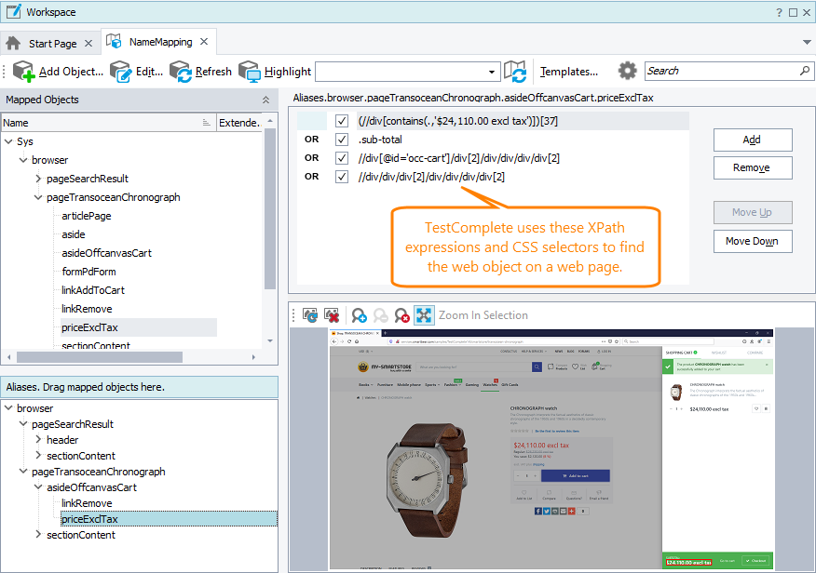Click the Move Down button
This screenshot has height=573, width=816.
click(753, 242)
